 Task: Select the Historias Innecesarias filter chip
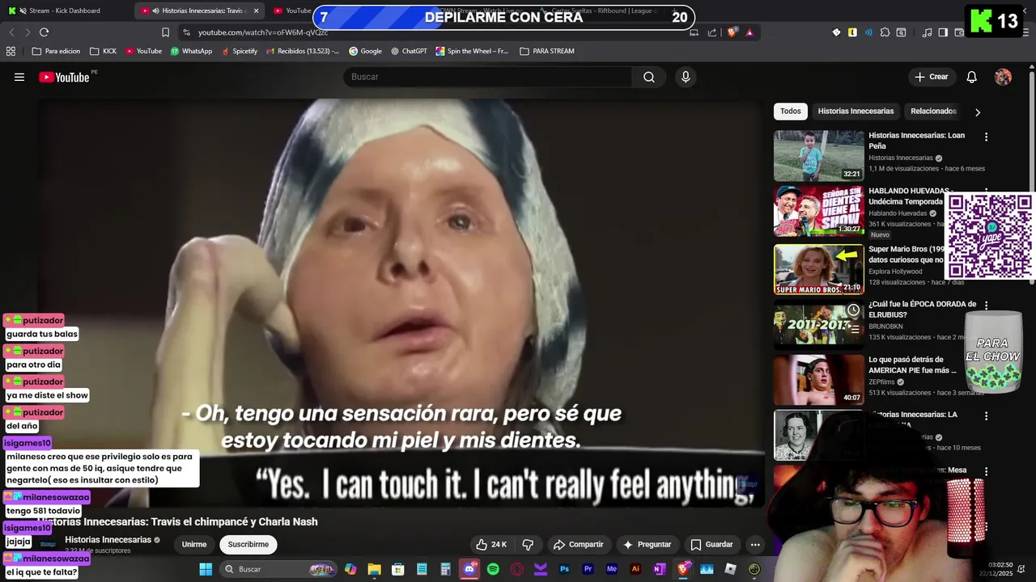[x=856, y=112]
